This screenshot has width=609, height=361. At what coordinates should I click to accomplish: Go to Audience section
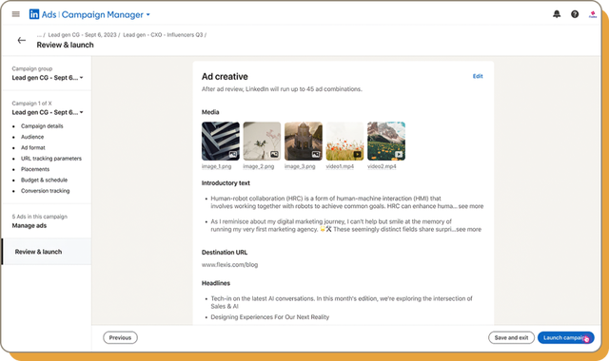click(32, 137)
